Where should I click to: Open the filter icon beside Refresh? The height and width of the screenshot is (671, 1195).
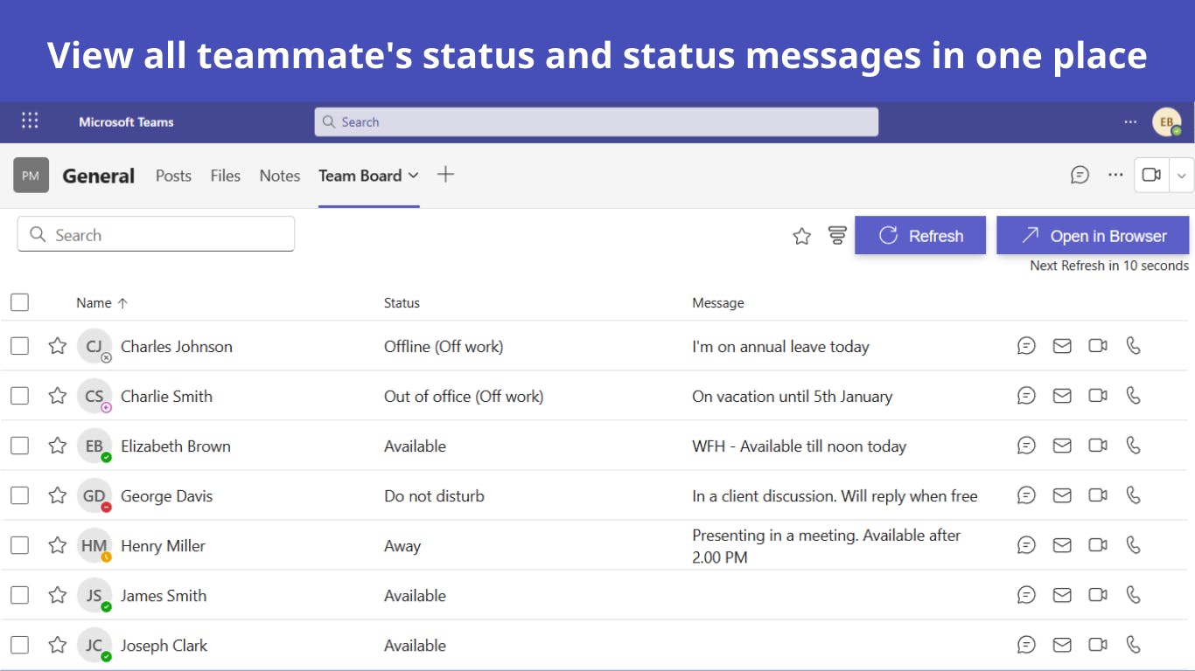tap(837, 235)
